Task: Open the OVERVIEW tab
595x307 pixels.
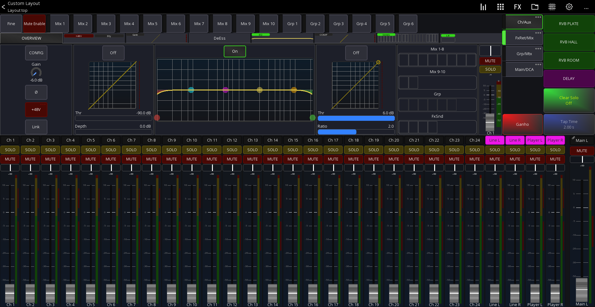Action: tap(31, 38)
